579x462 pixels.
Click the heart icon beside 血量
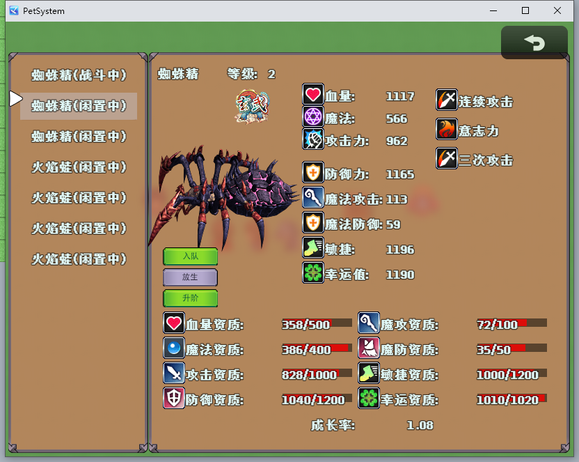coord(312,94)
